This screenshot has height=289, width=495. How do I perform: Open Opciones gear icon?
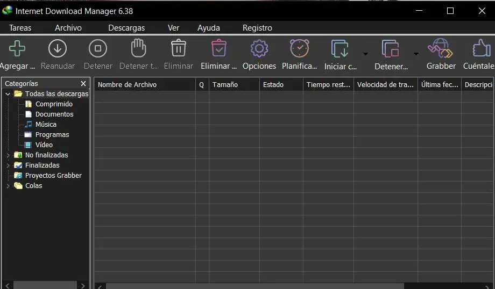(259, 48)
